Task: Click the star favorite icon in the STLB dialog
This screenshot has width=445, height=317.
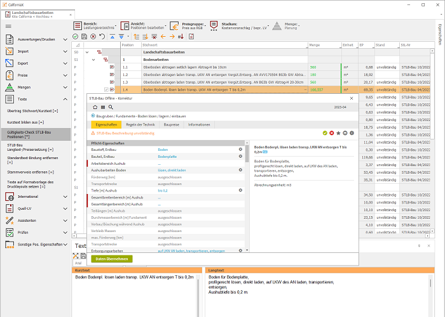Action: [x=338, y=133]
